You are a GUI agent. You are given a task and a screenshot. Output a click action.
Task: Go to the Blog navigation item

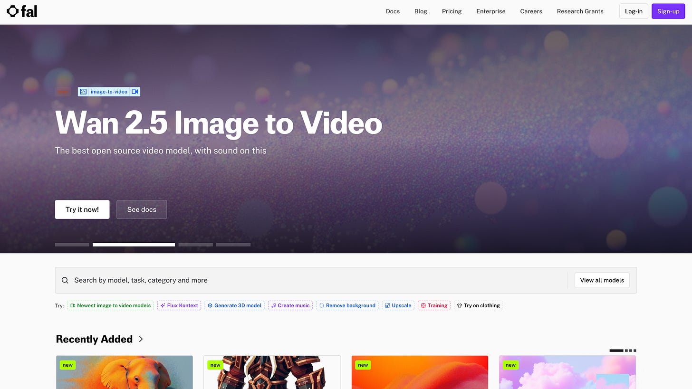pyautogui.click(x=421, y=11)
